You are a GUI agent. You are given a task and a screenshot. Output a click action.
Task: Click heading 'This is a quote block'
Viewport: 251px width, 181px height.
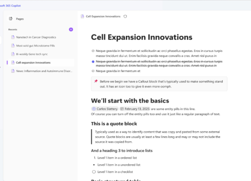(114, 124)
